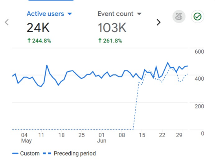Viewport: 215px width, 165px height.
Task: Expand the Active users metric dropdown arrow
Action: (x=70, y=14)
